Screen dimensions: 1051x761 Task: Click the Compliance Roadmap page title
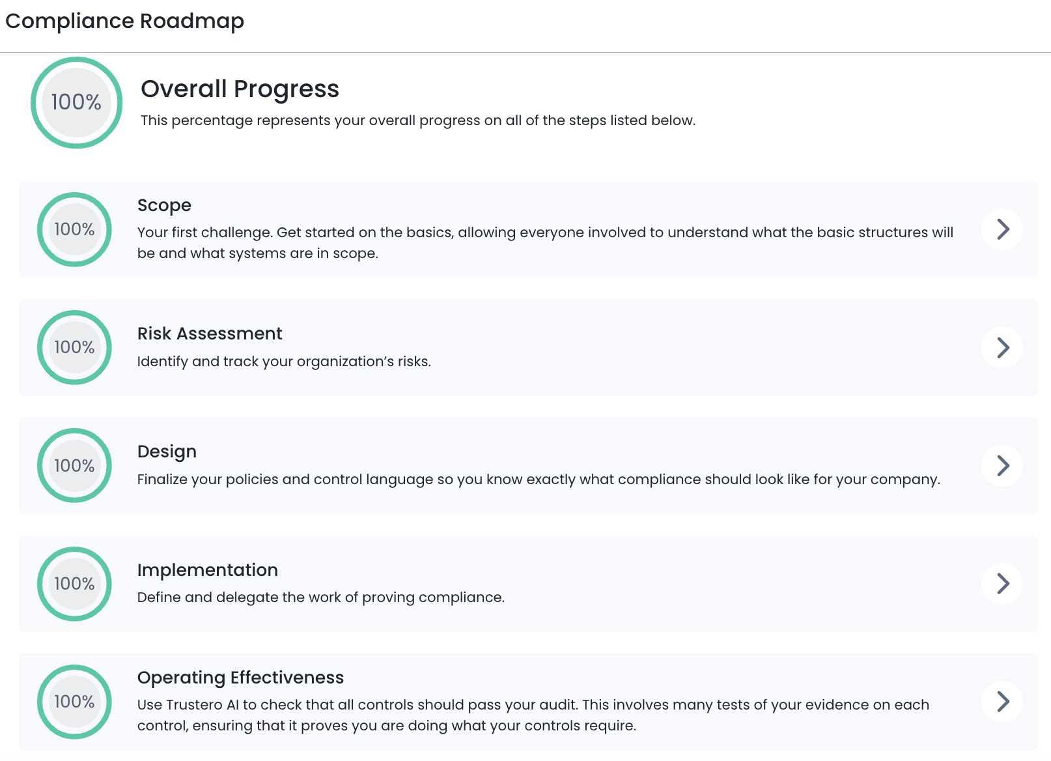click(x=124, y=21)
